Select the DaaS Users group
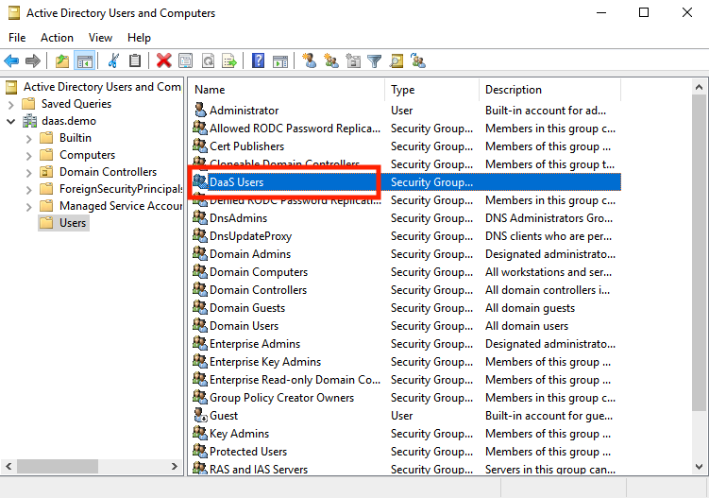Screen dimensions: 709x498 [236, 182]
